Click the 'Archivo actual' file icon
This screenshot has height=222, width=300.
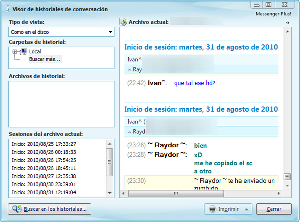click(123, 22)
